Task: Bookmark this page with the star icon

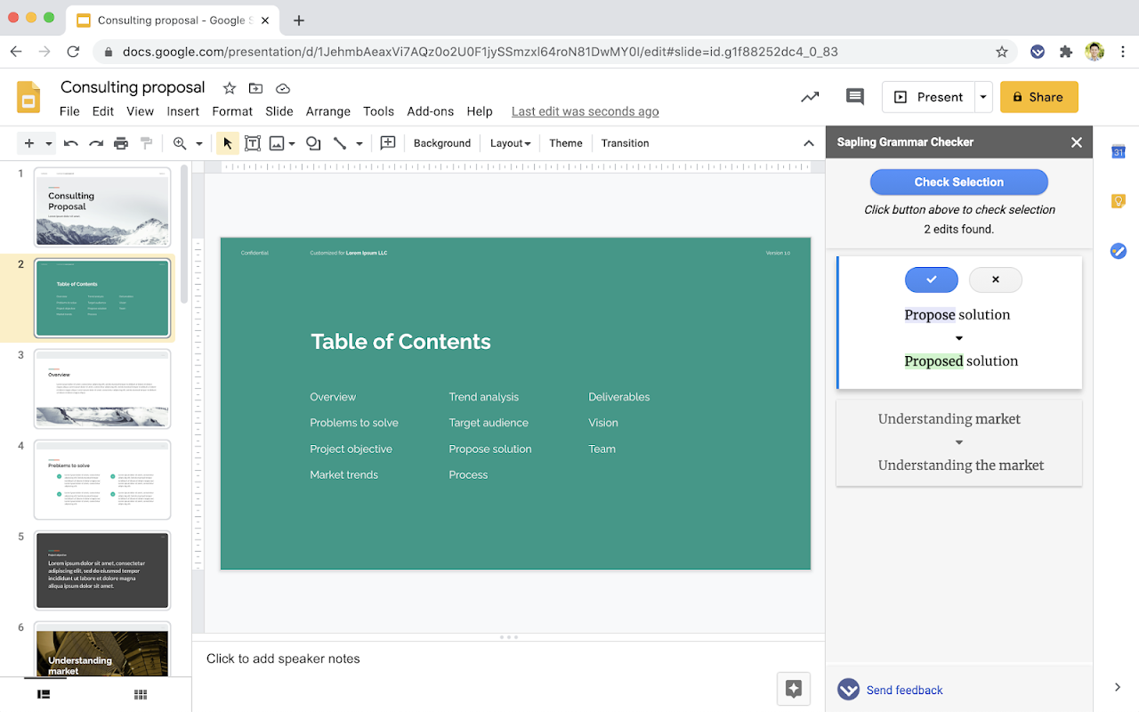Action: pos(1002,52)
